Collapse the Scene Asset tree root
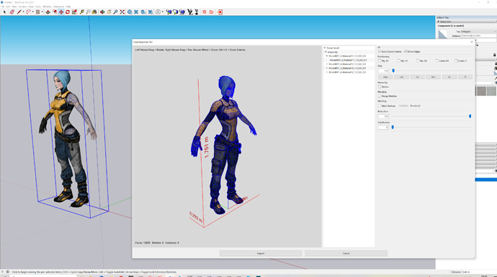The image size is (497, 277). tap(325, 48)
